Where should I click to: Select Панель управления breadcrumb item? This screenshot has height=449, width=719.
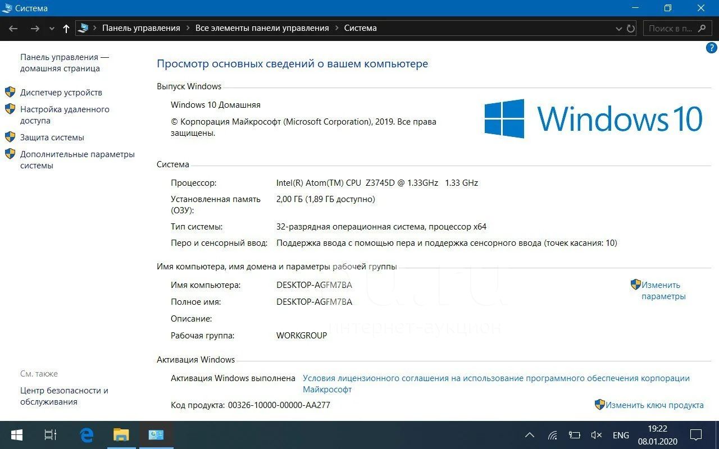click(x=141, y=28)
